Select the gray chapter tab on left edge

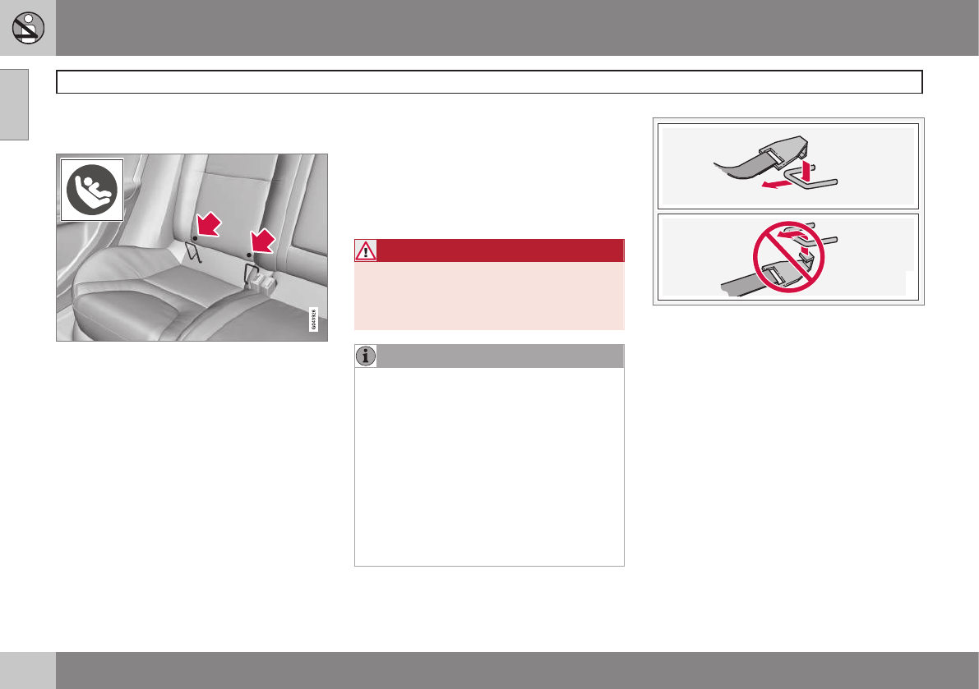pos(14,105)
